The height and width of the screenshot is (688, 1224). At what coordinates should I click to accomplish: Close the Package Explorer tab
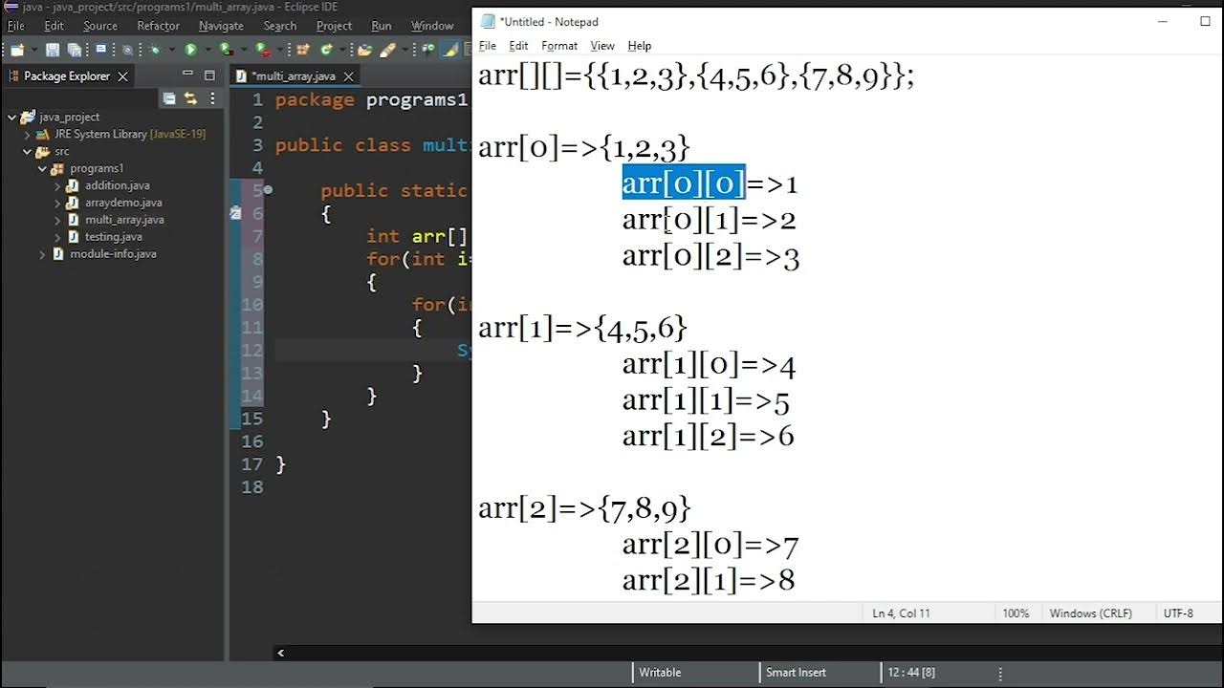click(122, 76)
